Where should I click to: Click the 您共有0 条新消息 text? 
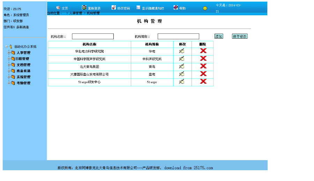pyautogui.click(x=16, y=27)
